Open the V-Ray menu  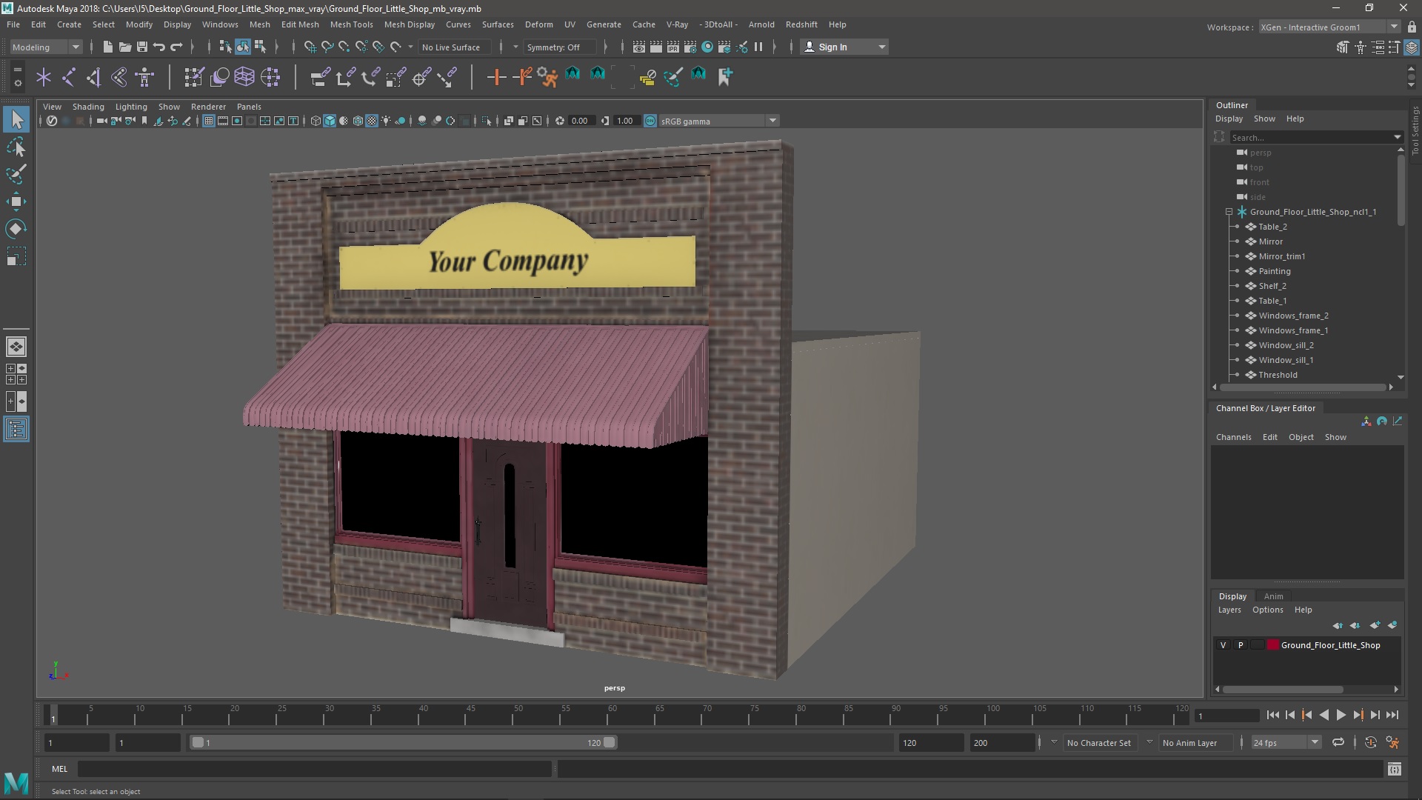click(677, 24)
